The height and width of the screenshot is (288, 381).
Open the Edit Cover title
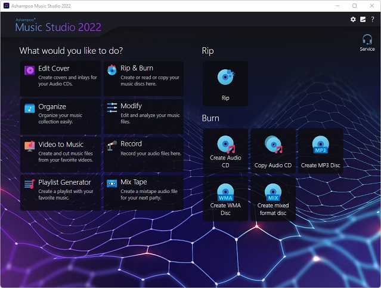pos(54,68)
